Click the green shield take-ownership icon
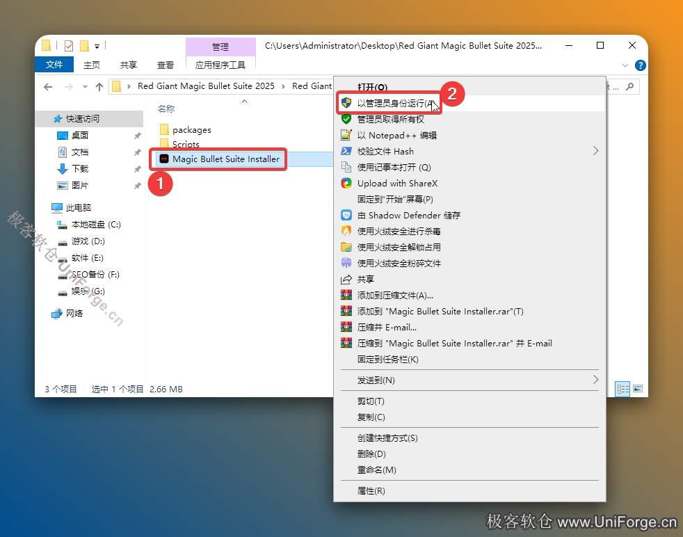 point(346,119)
